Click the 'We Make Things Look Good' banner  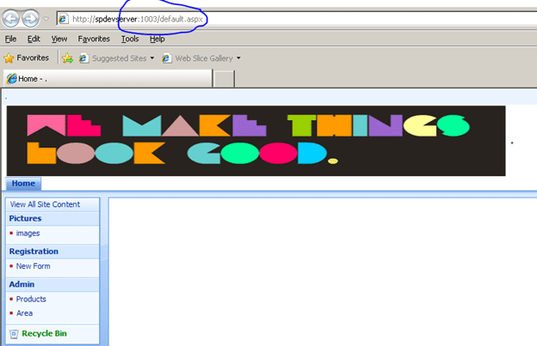point(256,141)
